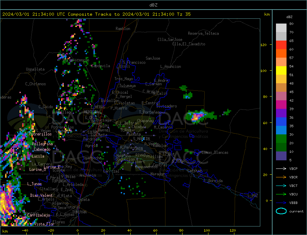The height and width of the screenshot is (235, 307).
Task: Pick the green 30 dBZ color swatch
Action: coord(281,139)
